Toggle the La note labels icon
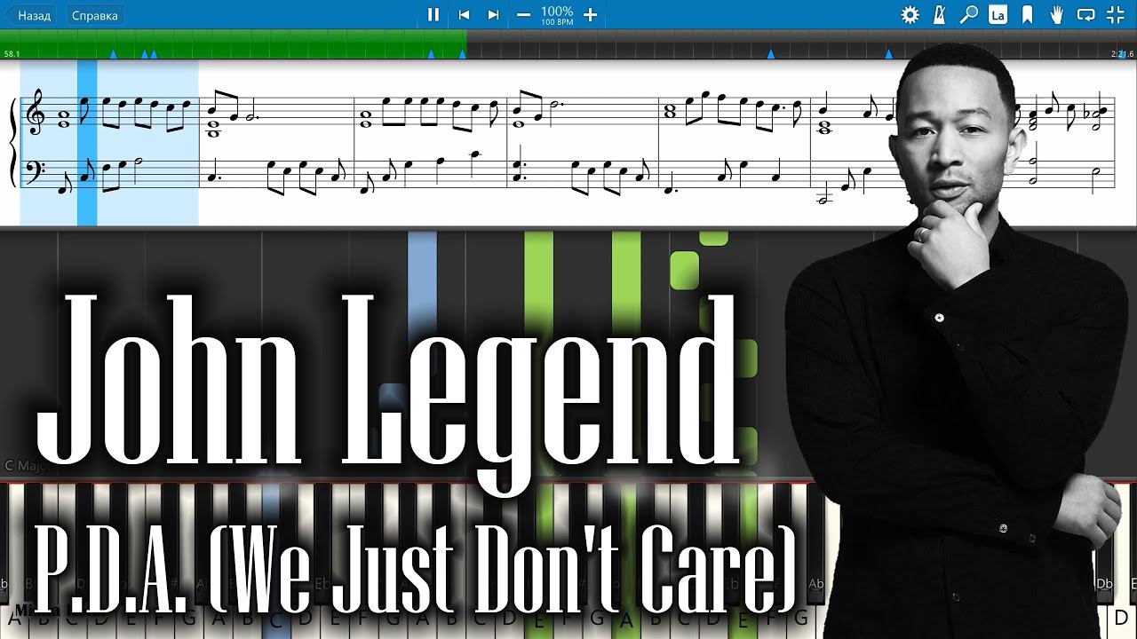The height and width of the screenshot is (639, 1137). click(x=998, y=14)
